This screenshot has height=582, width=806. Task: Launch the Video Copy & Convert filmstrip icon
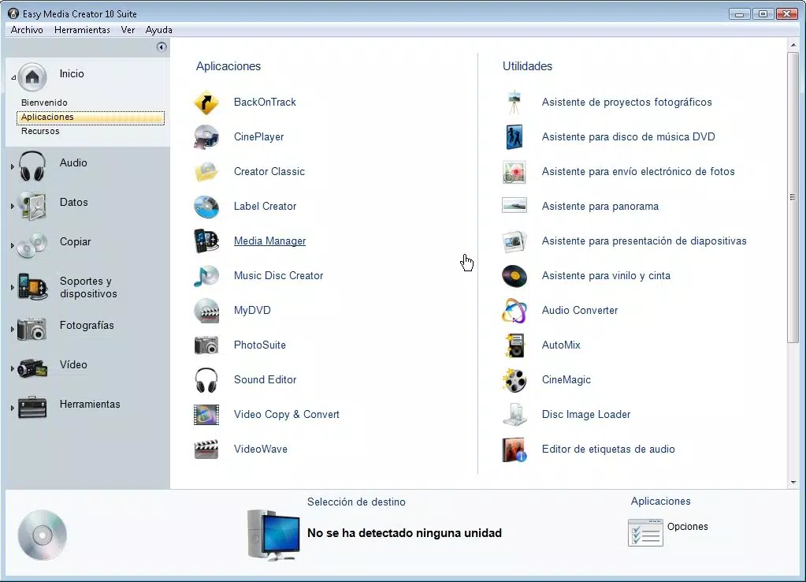click(206, 414)
